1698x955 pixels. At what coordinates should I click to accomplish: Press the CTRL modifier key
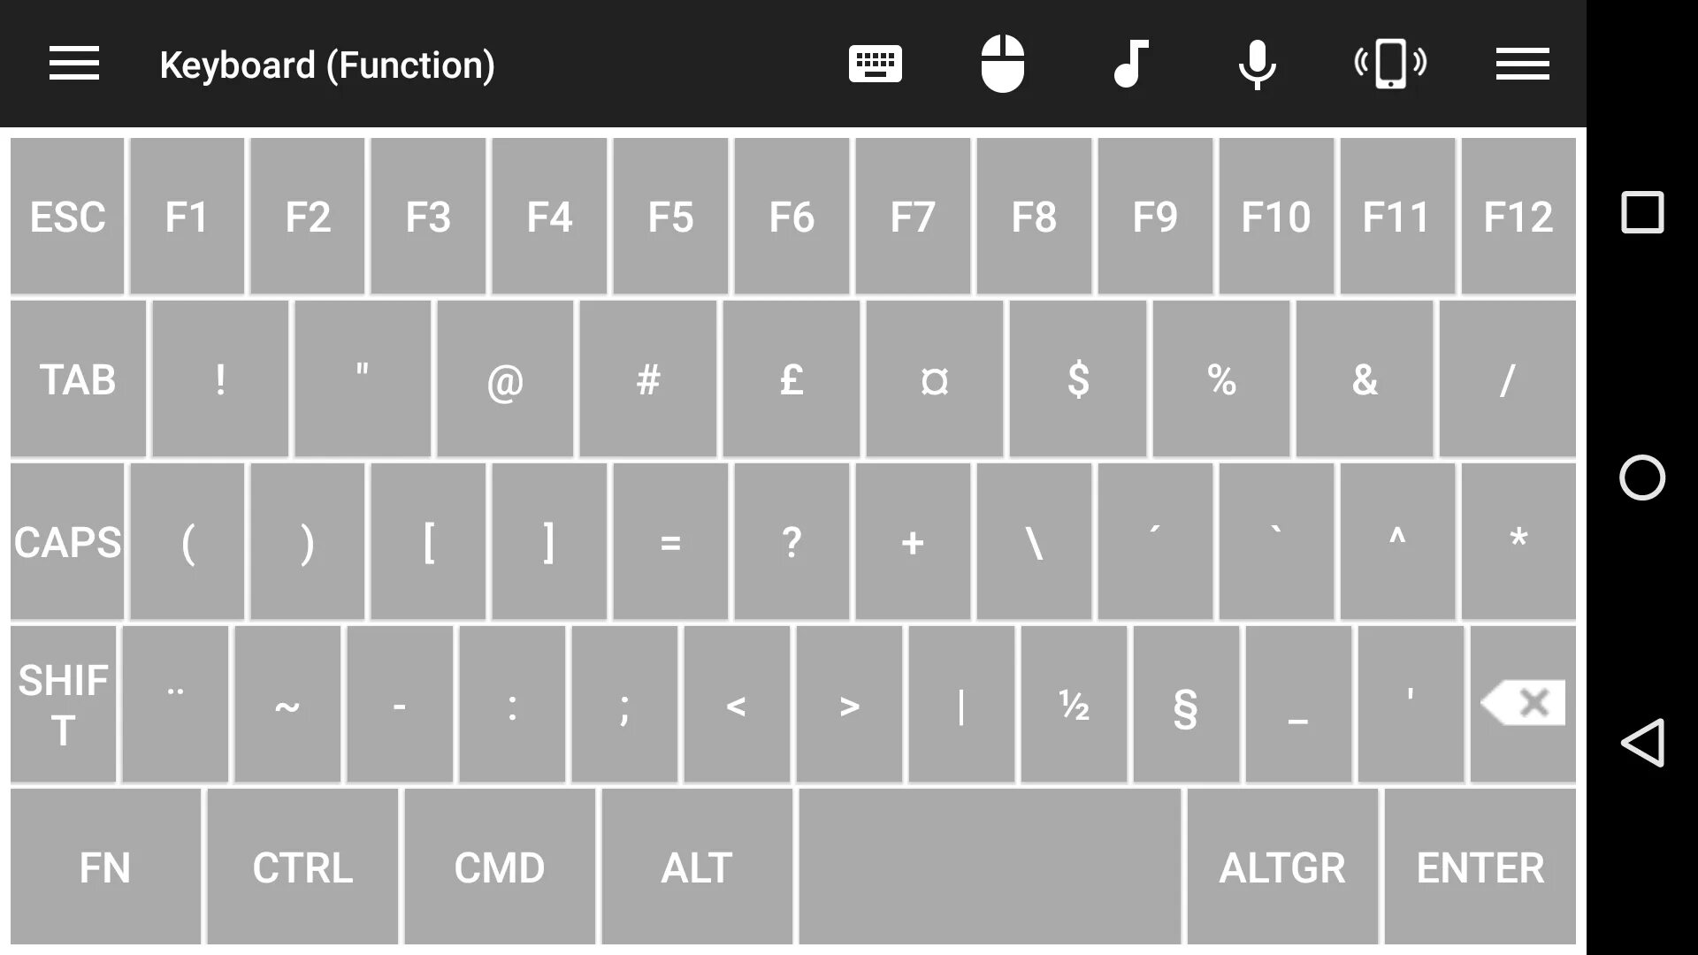click(x=303, y=867)
